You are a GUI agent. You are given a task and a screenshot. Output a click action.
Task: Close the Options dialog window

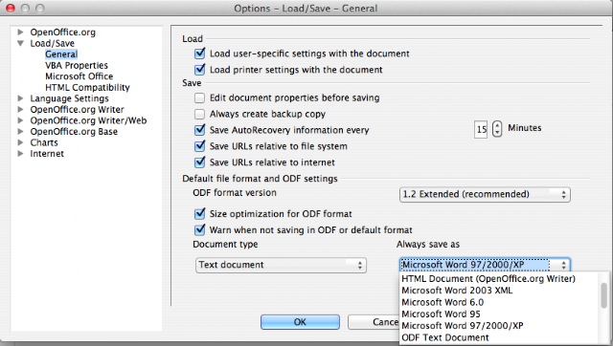[x=11, y=8]
